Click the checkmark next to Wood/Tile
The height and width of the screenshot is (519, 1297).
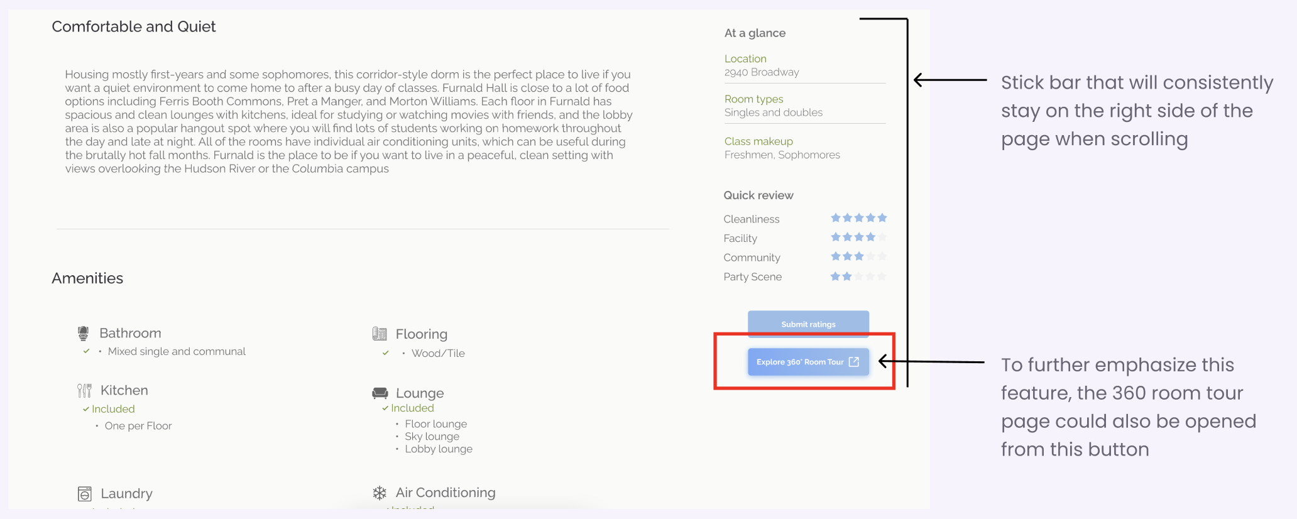tap(385, 353)
